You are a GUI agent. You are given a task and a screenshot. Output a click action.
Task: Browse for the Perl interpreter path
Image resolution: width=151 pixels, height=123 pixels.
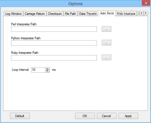[106, 29]
